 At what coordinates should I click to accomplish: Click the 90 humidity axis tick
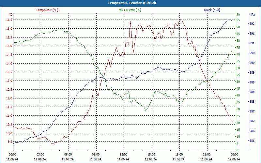(x=238, y=27)
